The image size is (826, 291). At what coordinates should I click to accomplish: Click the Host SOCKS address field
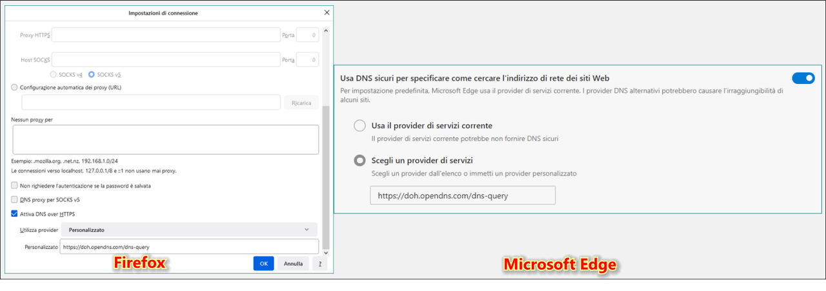pyautogui.click(x=166, y=59)
